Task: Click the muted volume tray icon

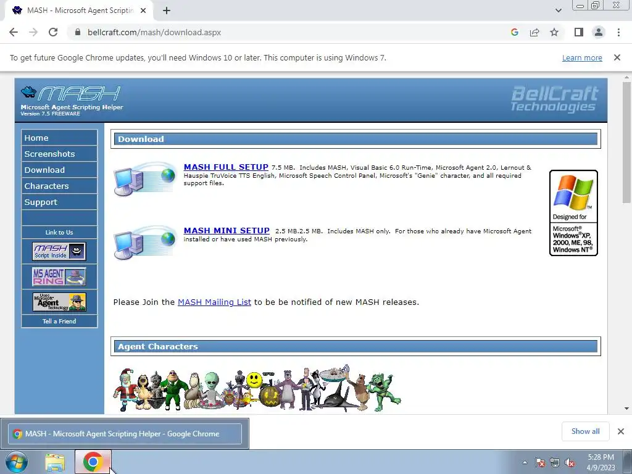Action: [x=570, y=462]
